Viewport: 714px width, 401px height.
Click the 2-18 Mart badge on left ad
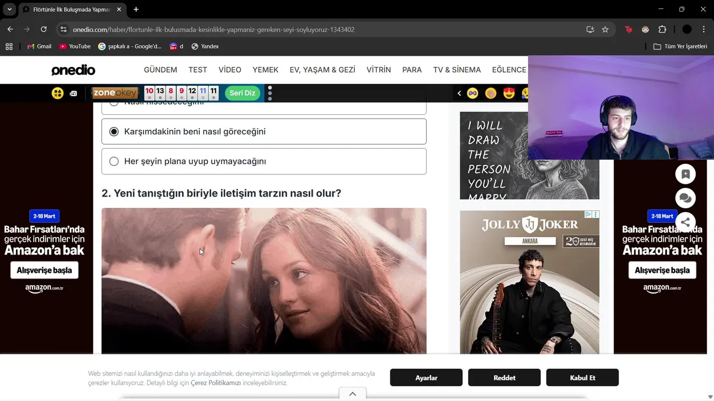click(x=44, y=216)
